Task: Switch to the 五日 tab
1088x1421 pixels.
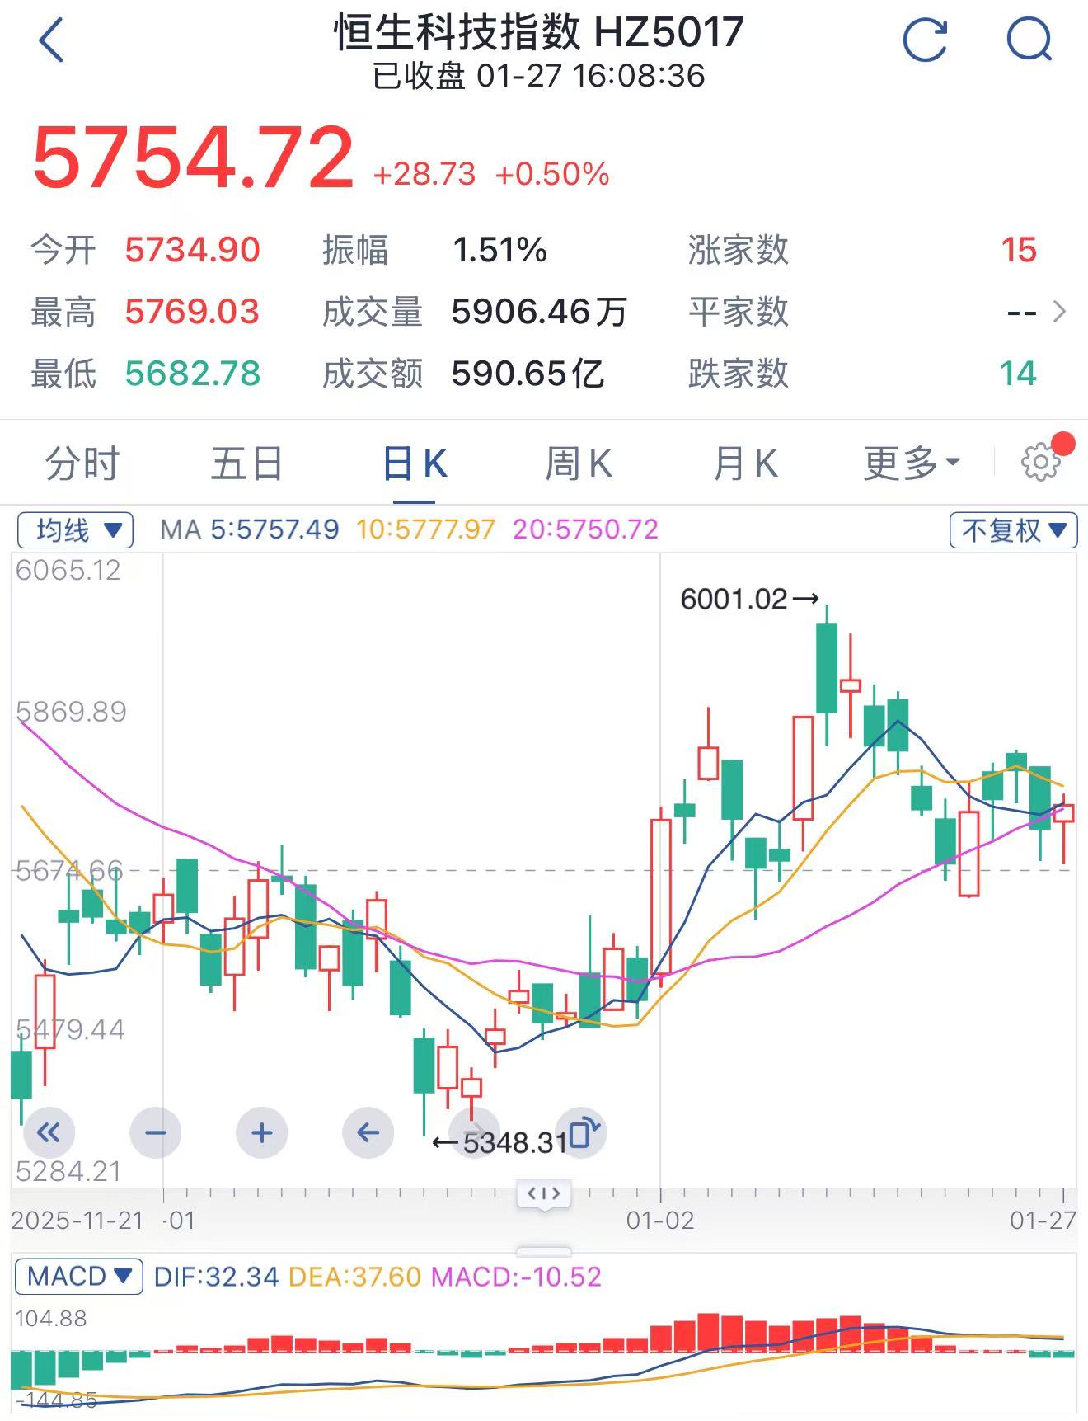Action: (247, 463)
